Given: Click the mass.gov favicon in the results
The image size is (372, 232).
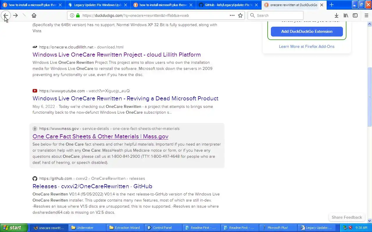Looking at the screenshot, I should pyautogui.click(x=35, y=128).
